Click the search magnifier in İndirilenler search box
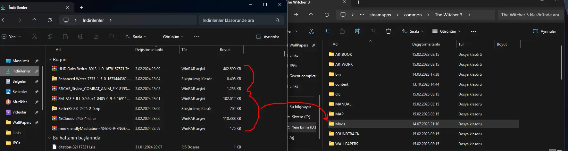This screenshot has height=151, width=568. (x=278, y=20)
